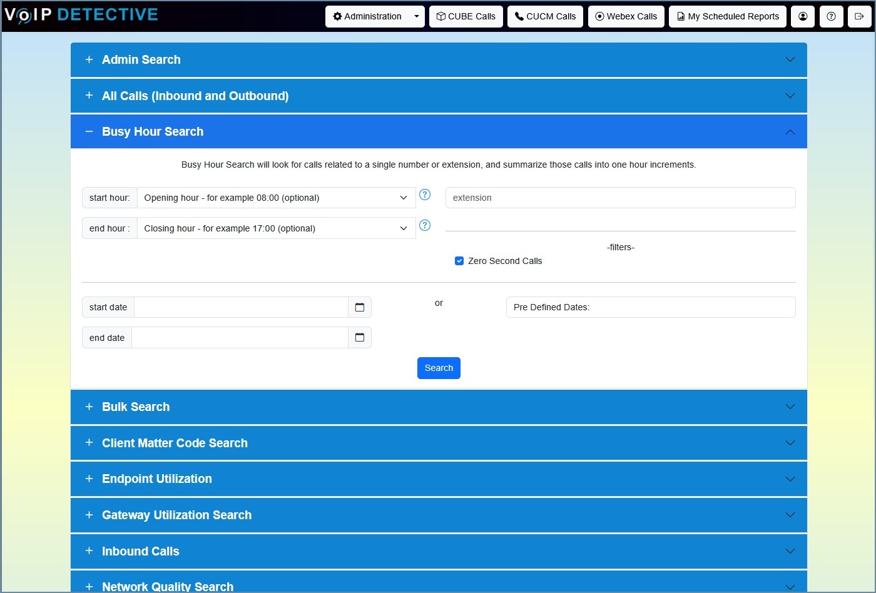This screenshot has height=593, width=876.
Task: Open the Administration dropdown menu
Action: coord(375,17)
